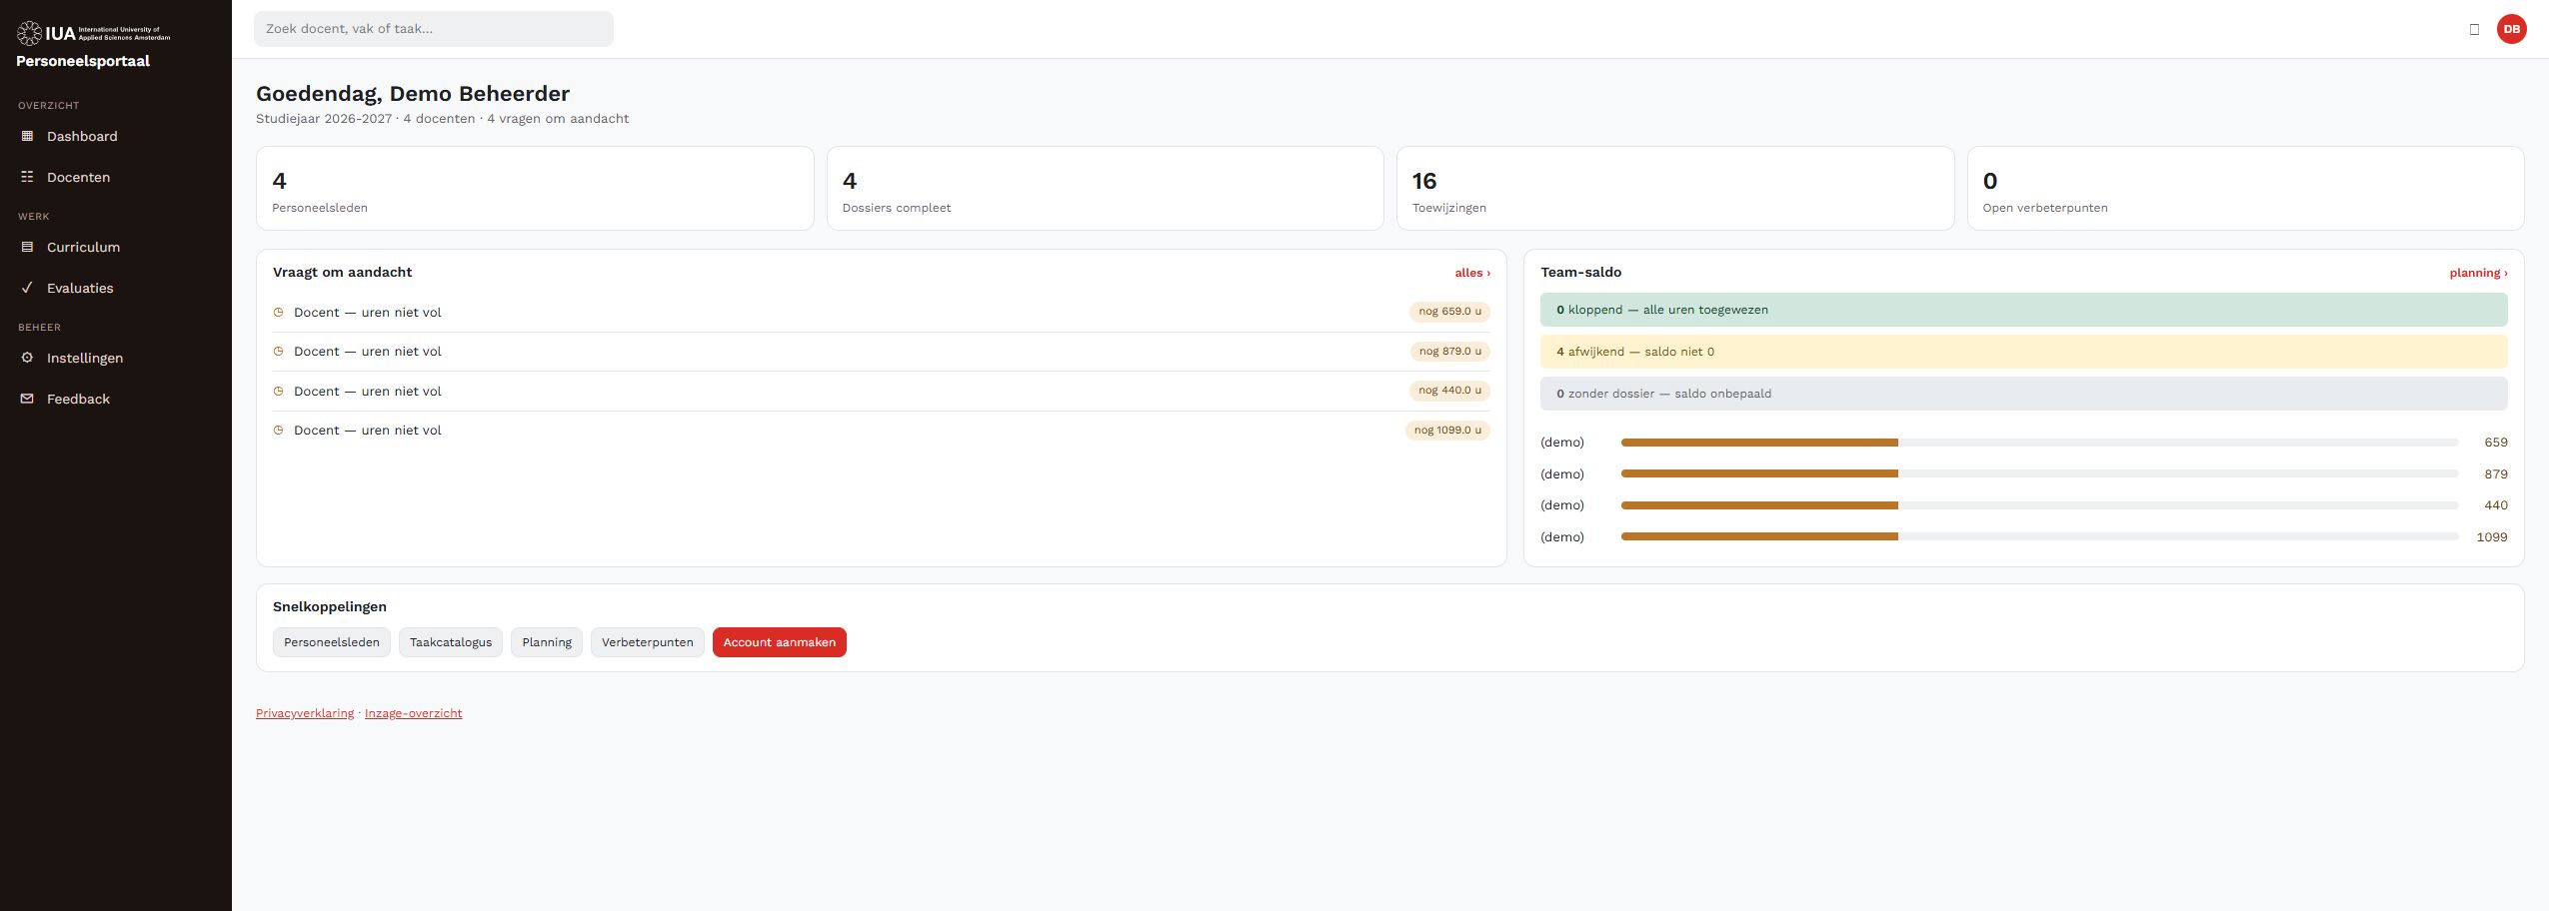Viewport: 2549px width, 911px height.
Task: Click the Personeelsleden shortcut button
Action: 332,642
